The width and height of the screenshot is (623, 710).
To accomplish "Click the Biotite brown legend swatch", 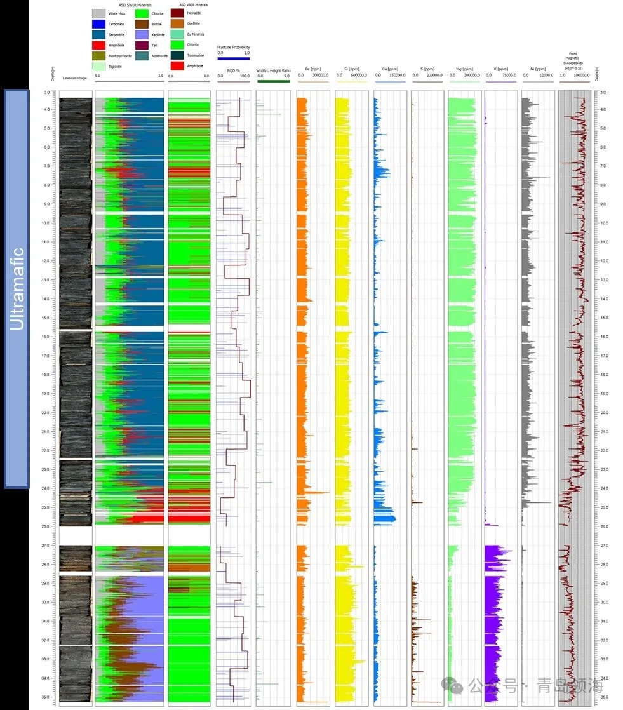I will pyautogui.click(x=142, y=24).
